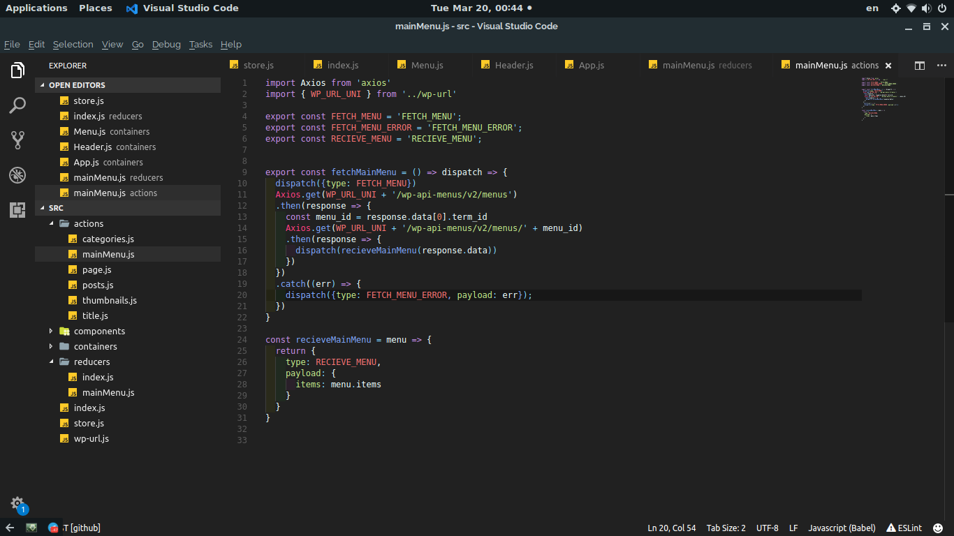Open the editor More Actions ellipsis
This screenshot has width=954, height=536.
[x=940, y=66]
